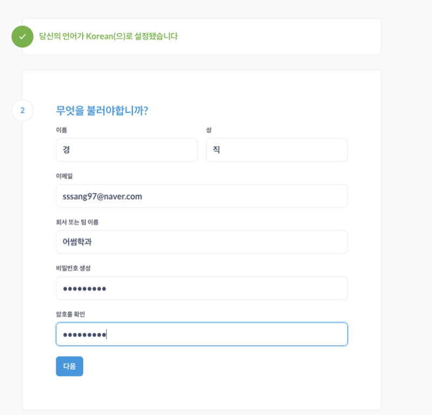Click the company or team name field 어썸학과
Image resolution: width=432 pixels, height=415 pixels.
(x=201, y=242)
